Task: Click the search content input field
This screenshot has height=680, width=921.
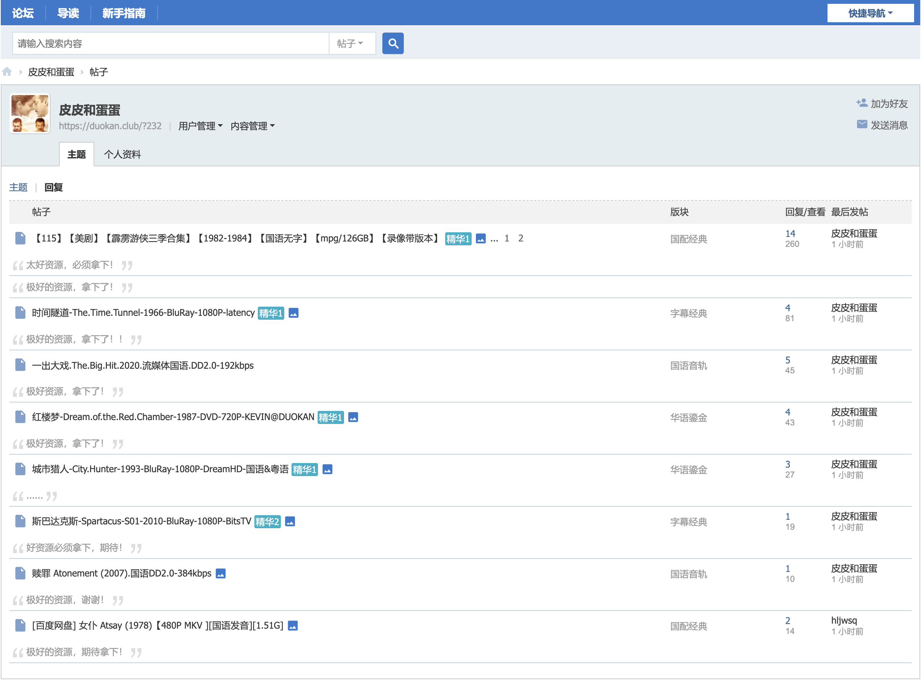Action: [x=170, y=43]
